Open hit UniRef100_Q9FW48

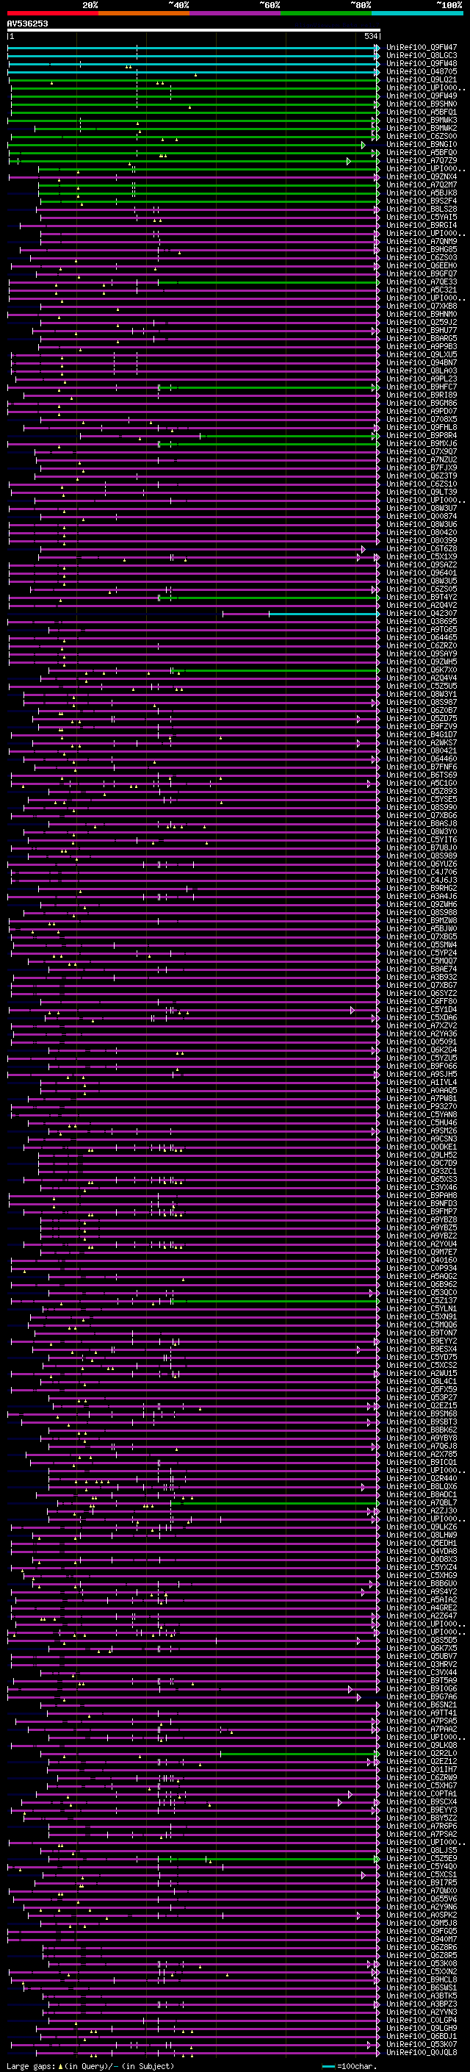point(422,63)
